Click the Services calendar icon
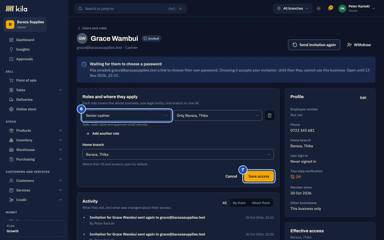This screenshot has height=240, width=384. pos(11,190)
